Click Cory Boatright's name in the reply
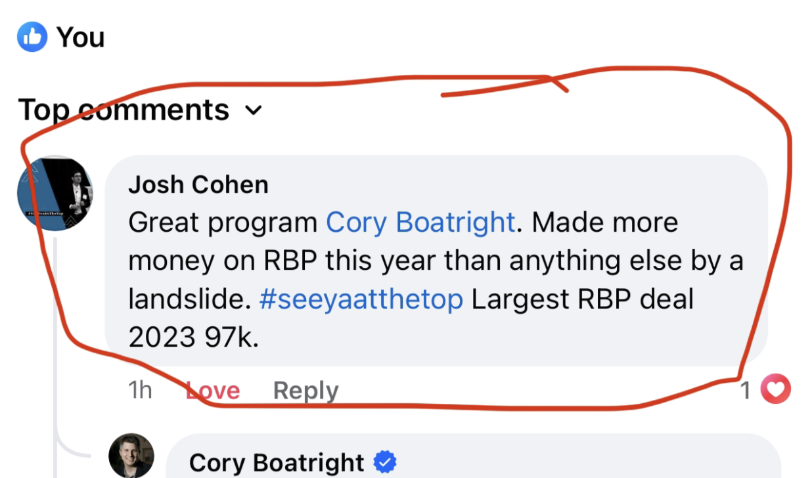 (277, 463)
